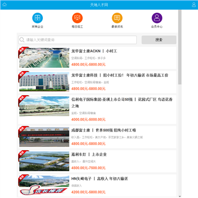Click the vertical scrollbar thumb
Screen dimensions: 198x198
point(180,47)
